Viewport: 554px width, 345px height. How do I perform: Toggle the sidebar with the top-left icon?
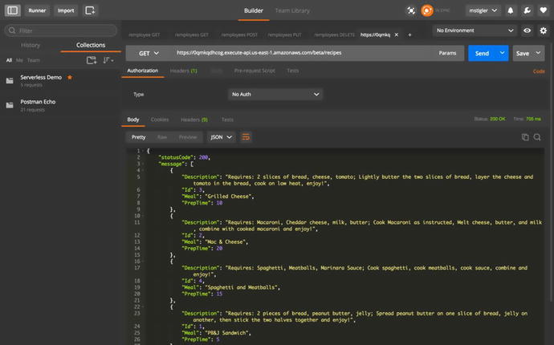click(11, 10)
